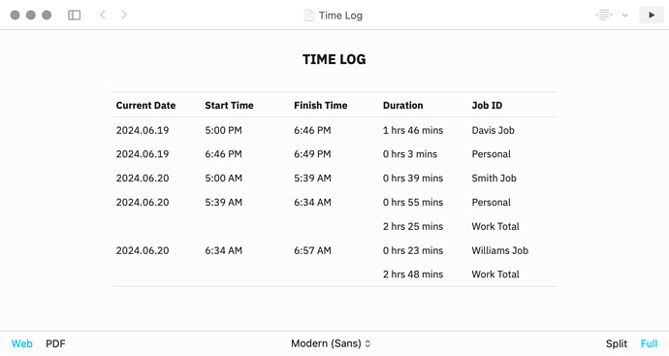Click the 6:46 PM start time cell
Image resolution: width=669 pixels, height=356 pixels.
click(223, 154)
